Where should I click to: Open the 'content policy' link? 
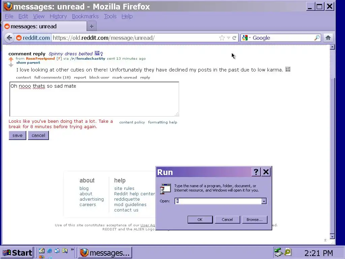[132, 122]
